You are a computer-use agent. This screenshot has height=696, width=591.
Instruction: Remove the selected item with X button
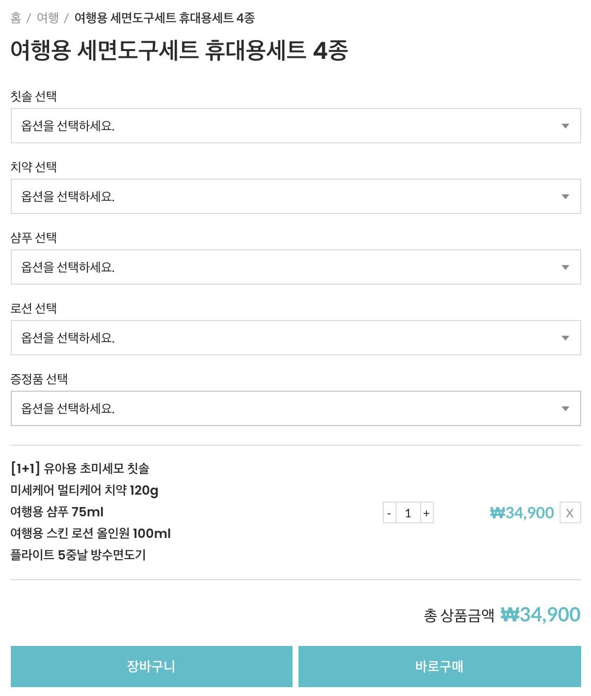coord(570,513)
